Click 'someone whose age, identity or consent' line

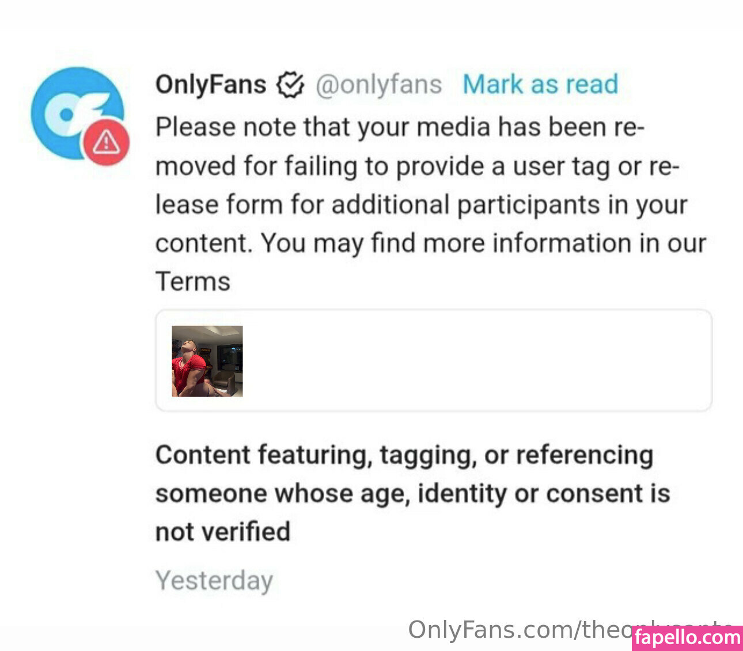point(413,494)
